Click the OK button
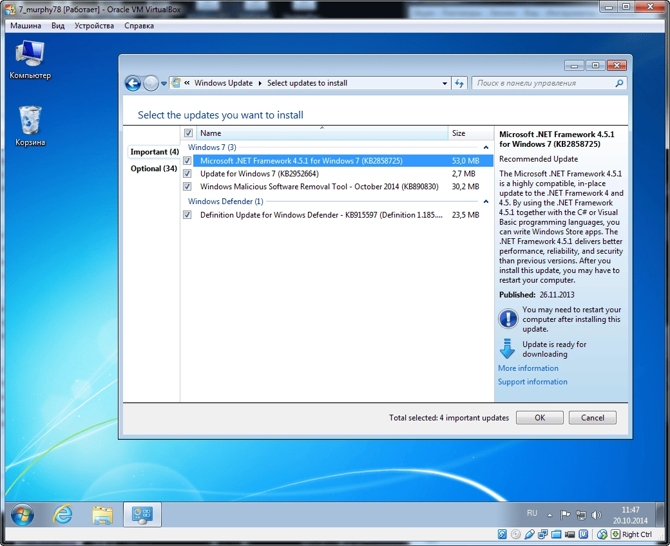Image resolution: width=670 pixels, height=546 pixels. tap(540, 417)
